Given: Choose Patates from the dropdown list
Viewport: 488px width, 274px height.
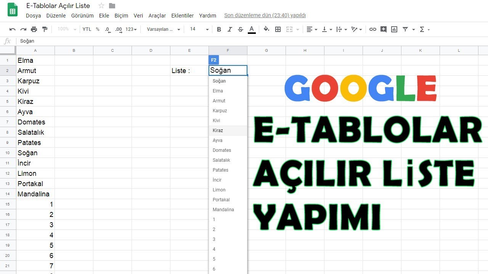Looking at the screenshot, I should pos(228,170).
